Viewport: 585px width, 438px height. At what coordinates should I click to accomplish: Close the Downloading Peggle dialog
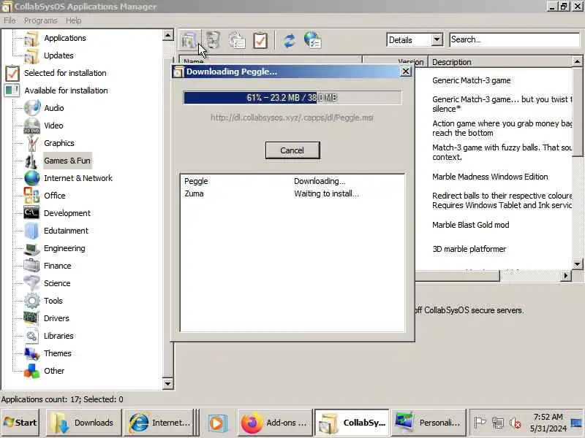click(406, 71)
